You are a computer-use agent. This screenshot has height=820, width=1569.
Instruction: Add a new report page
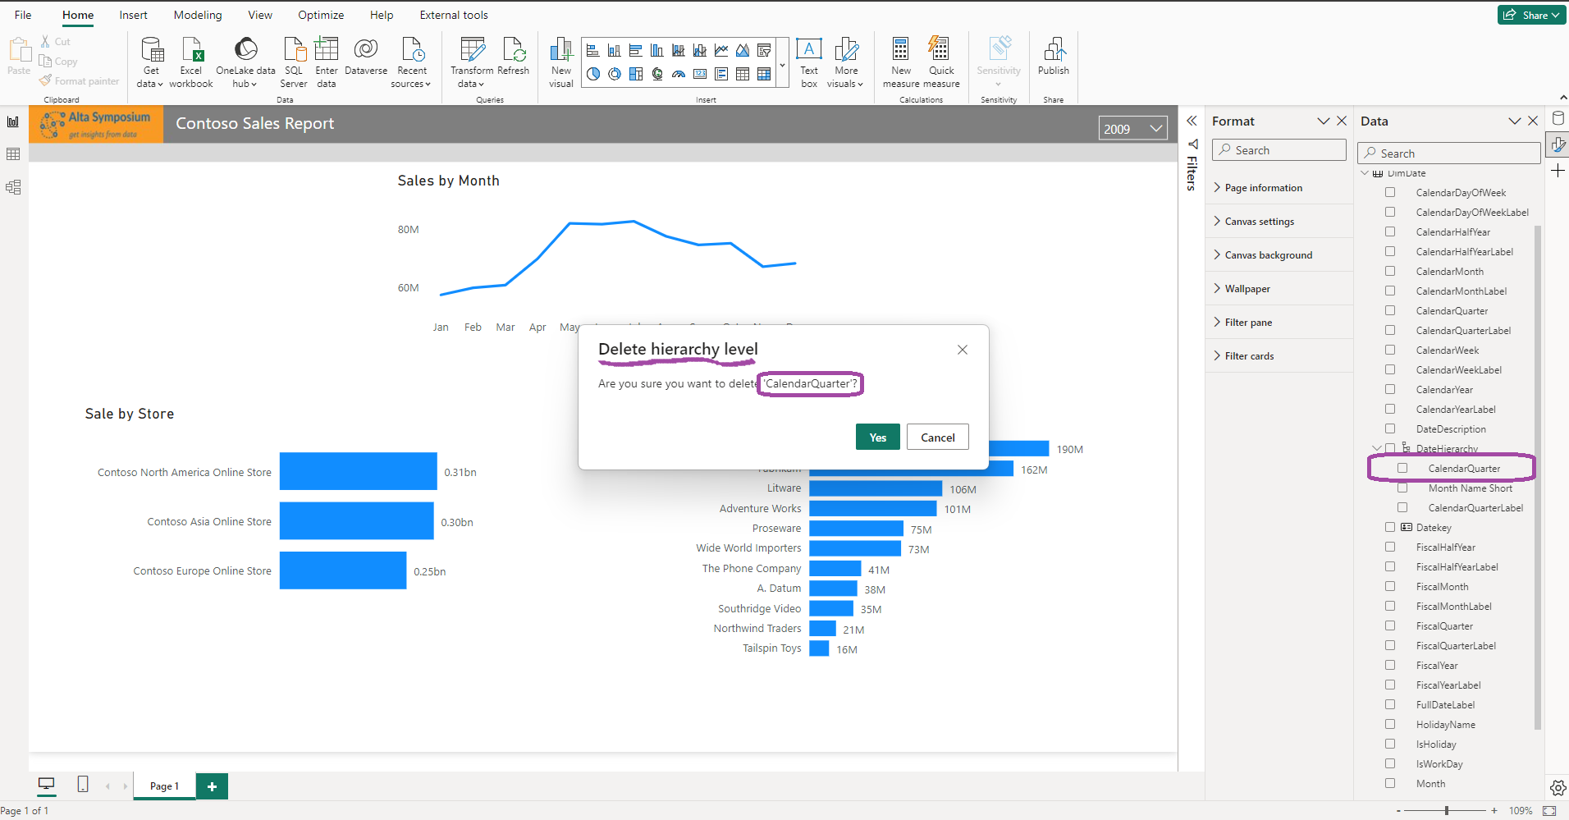click(212, 786)
